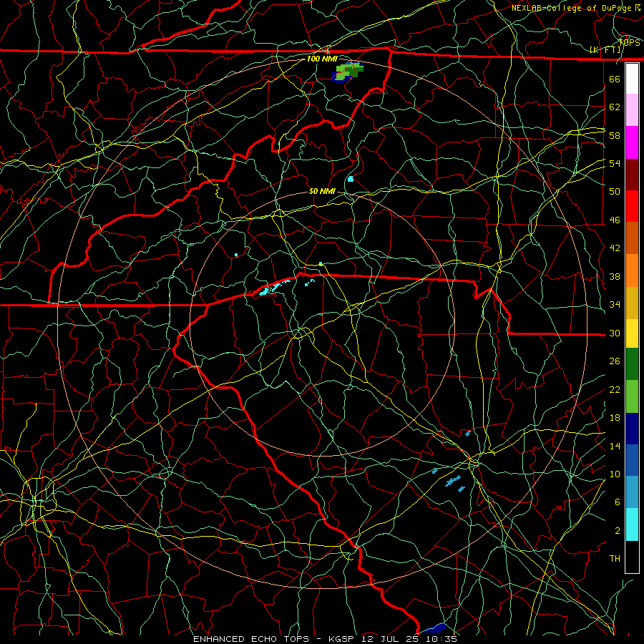Select the sky blue legend swatch
This screenshot has height=644, width=644.
632,492
